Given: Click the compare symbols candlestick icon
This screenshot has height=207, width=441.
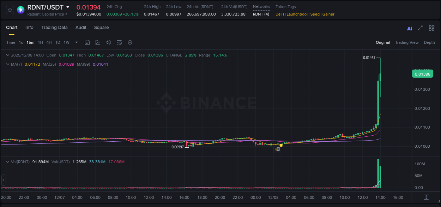Looking at the screenshot, I should point(109,42).
